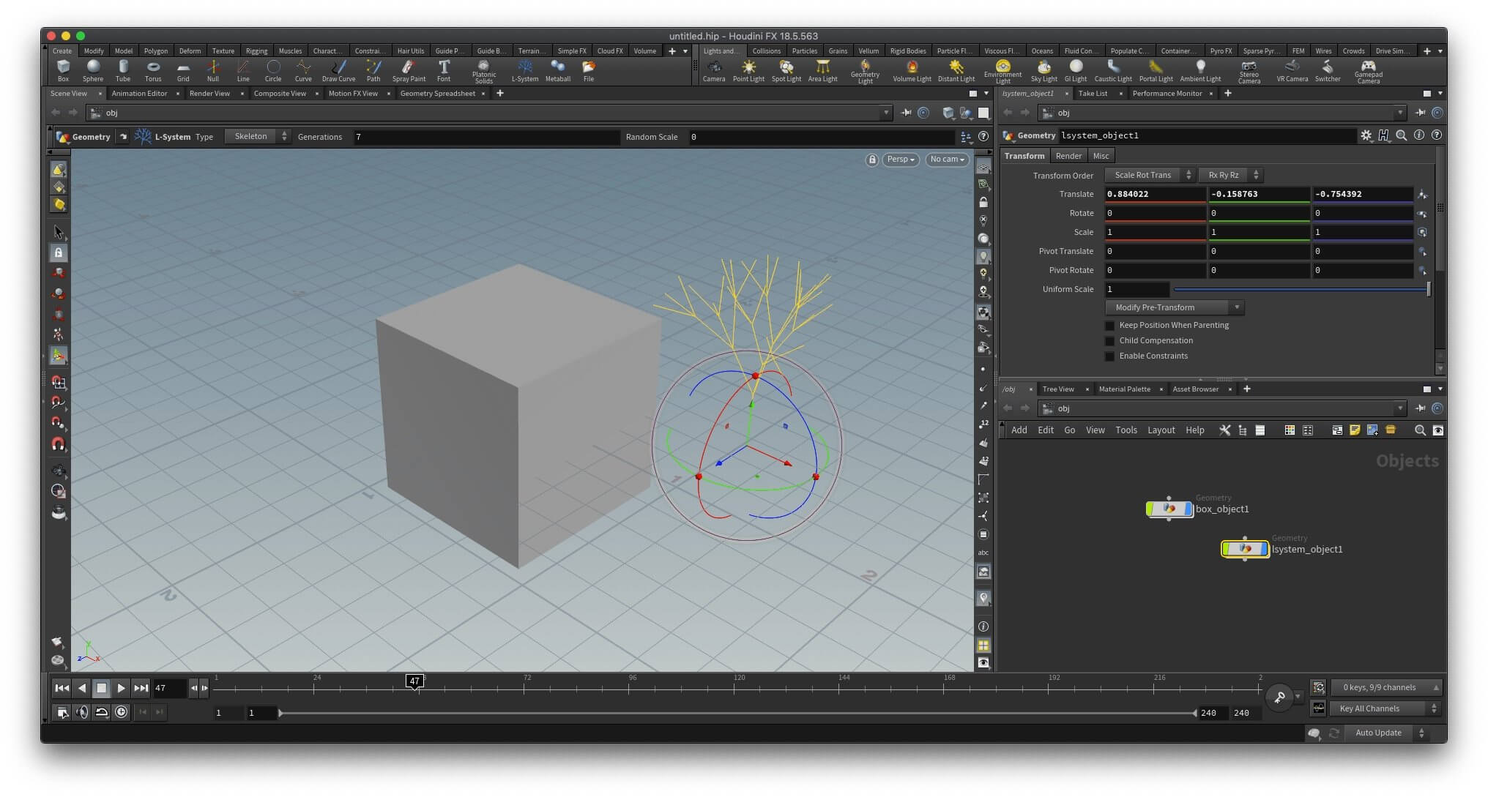Edit the current frame number field
1488x797 pixels.
tap(170, 689)
